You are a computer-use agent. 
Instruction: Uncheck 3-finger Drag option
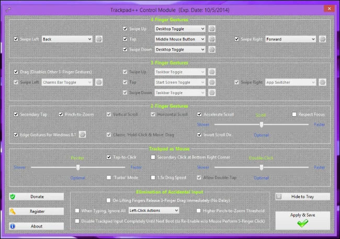16,72
